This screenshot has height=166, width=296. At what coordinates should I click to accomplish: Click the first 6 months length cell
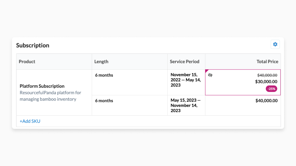coord(104,75)
